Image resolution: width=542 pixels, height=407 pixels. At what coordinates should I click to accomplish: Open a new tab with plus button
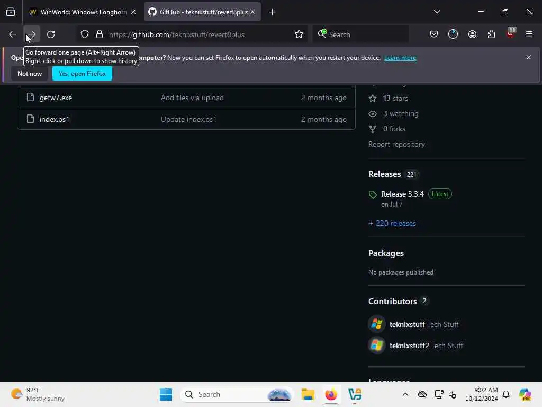[x=272, y=12]
